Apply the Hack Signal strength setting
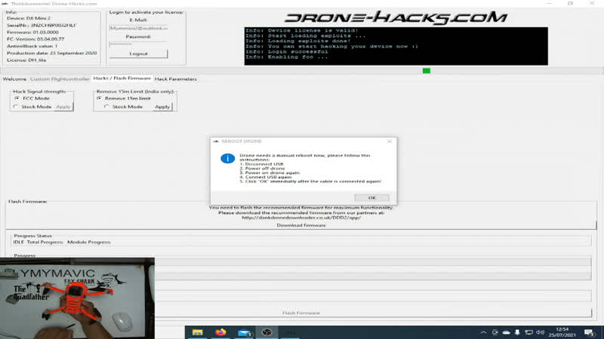604x339 pixels. pos(63,107)
